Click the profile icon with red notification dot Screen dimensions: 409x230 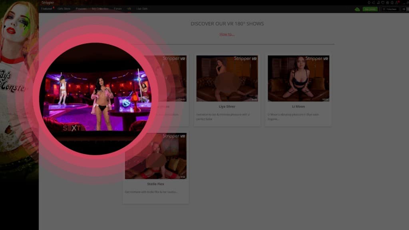click(395, 3)
